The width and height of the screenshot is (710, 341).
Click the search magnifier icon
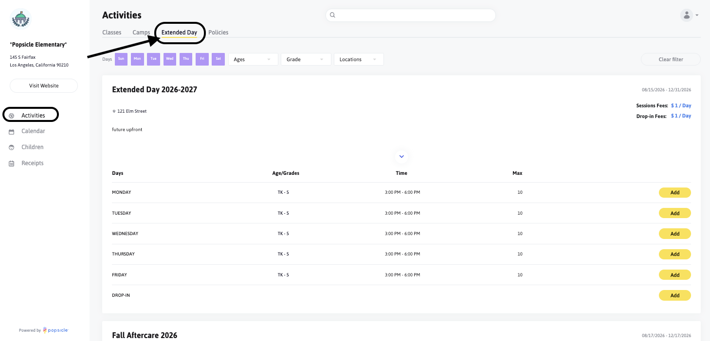pyautogui.click(x=333, y=15)
